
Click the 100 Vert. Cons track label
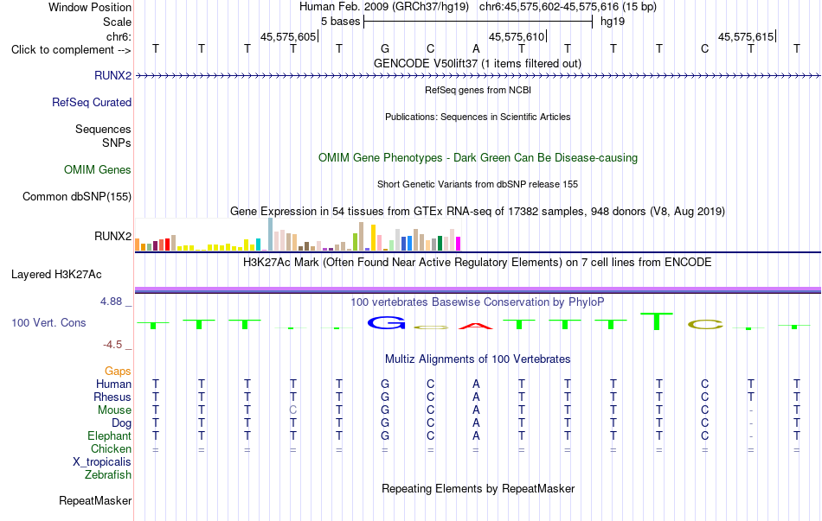click(x=48, y=322)
